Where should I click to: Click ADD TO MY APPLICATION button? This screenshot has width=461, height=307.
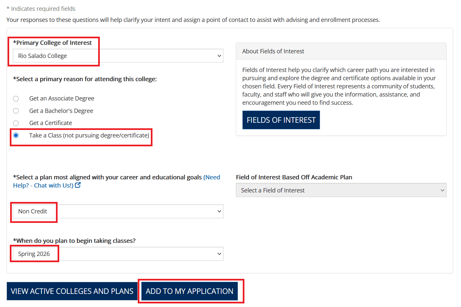pos(189,291)
